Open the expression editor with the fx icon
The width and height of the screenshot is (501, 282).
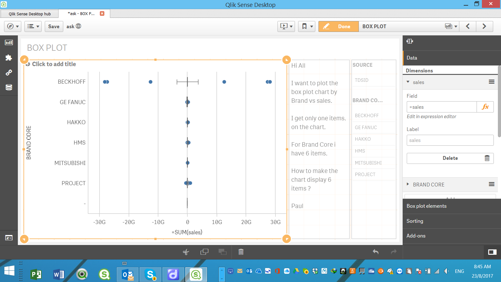tap(485, 107)
